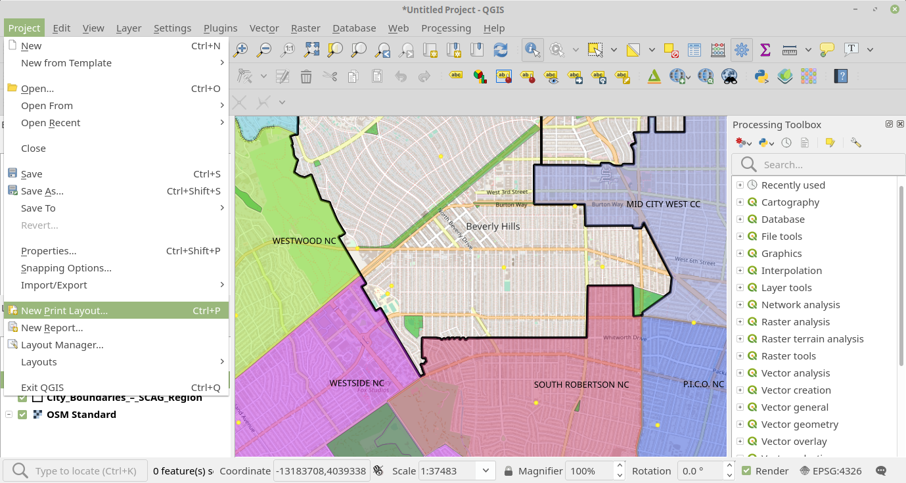Choose the Select Features by area tool
This screenshot has height=483, width=906.
pyautogui.click(x=595, y=49)
